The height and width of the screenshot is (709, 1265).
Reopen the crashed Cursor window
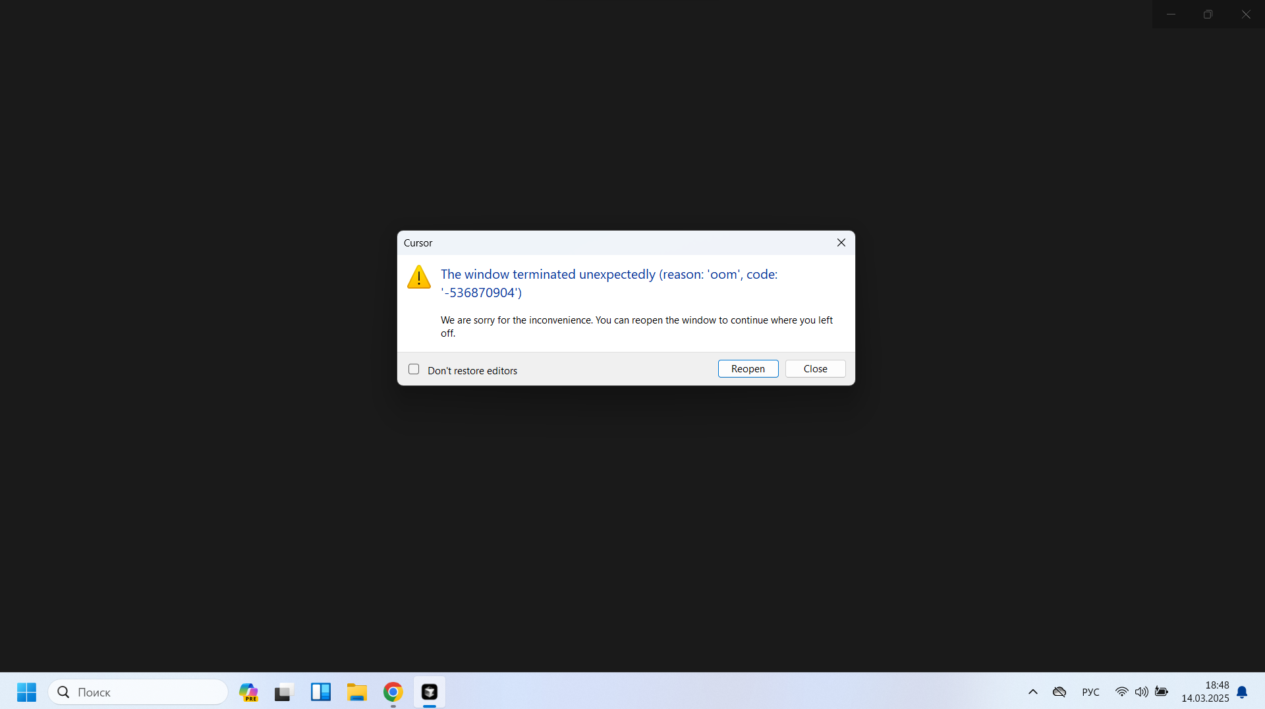[x=748, y=369]
